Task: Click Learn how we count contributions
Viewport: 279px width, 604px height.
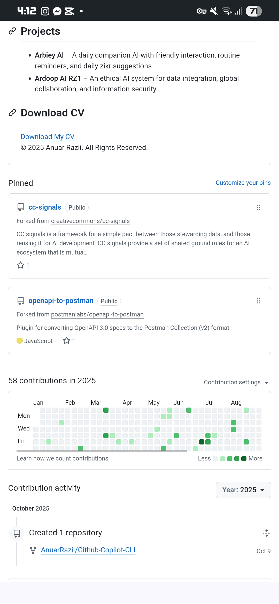Action: pyautogui.click(x=62, y=458)
